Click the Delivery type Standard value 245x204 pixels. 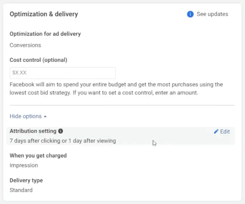coord(21,190)
